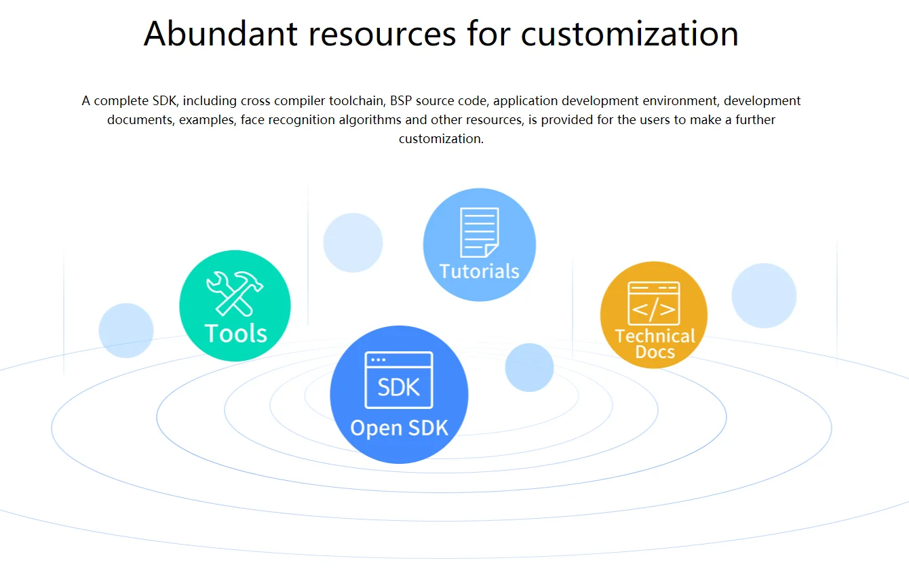The image size is (909, 569).
Task: Click the "SDK" text inside the window icon
Action: click(399, 387)
